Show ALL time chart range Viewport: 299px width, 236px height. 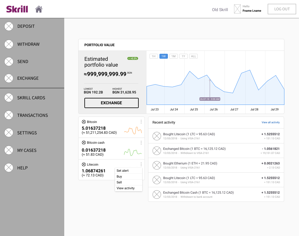tap(193, 56)
